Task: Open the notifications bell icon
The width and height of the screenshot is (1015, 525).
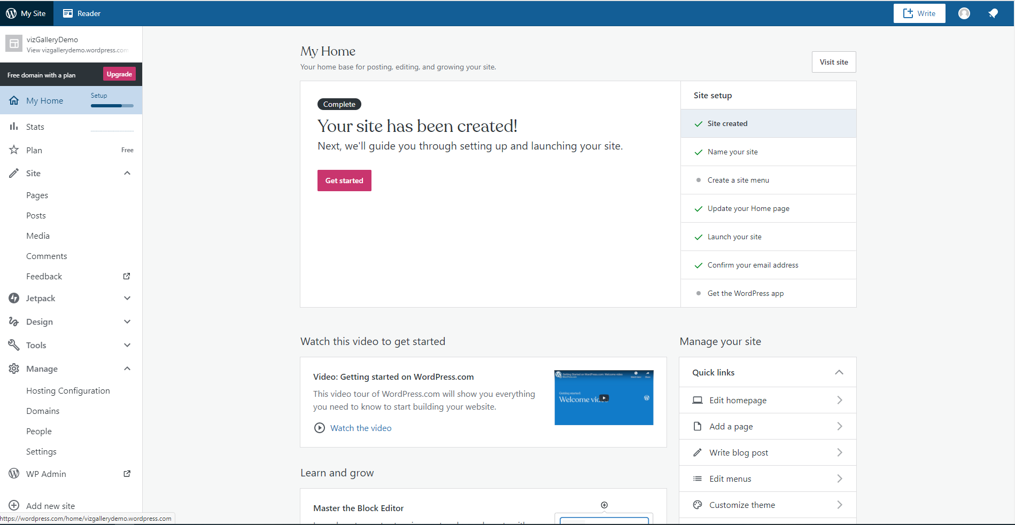Action: pos(993,13)
